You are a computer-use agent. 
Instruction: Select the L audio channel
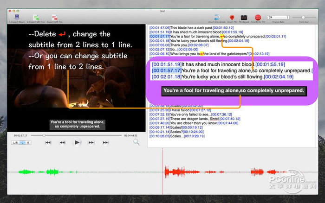[x=22, y=143]
